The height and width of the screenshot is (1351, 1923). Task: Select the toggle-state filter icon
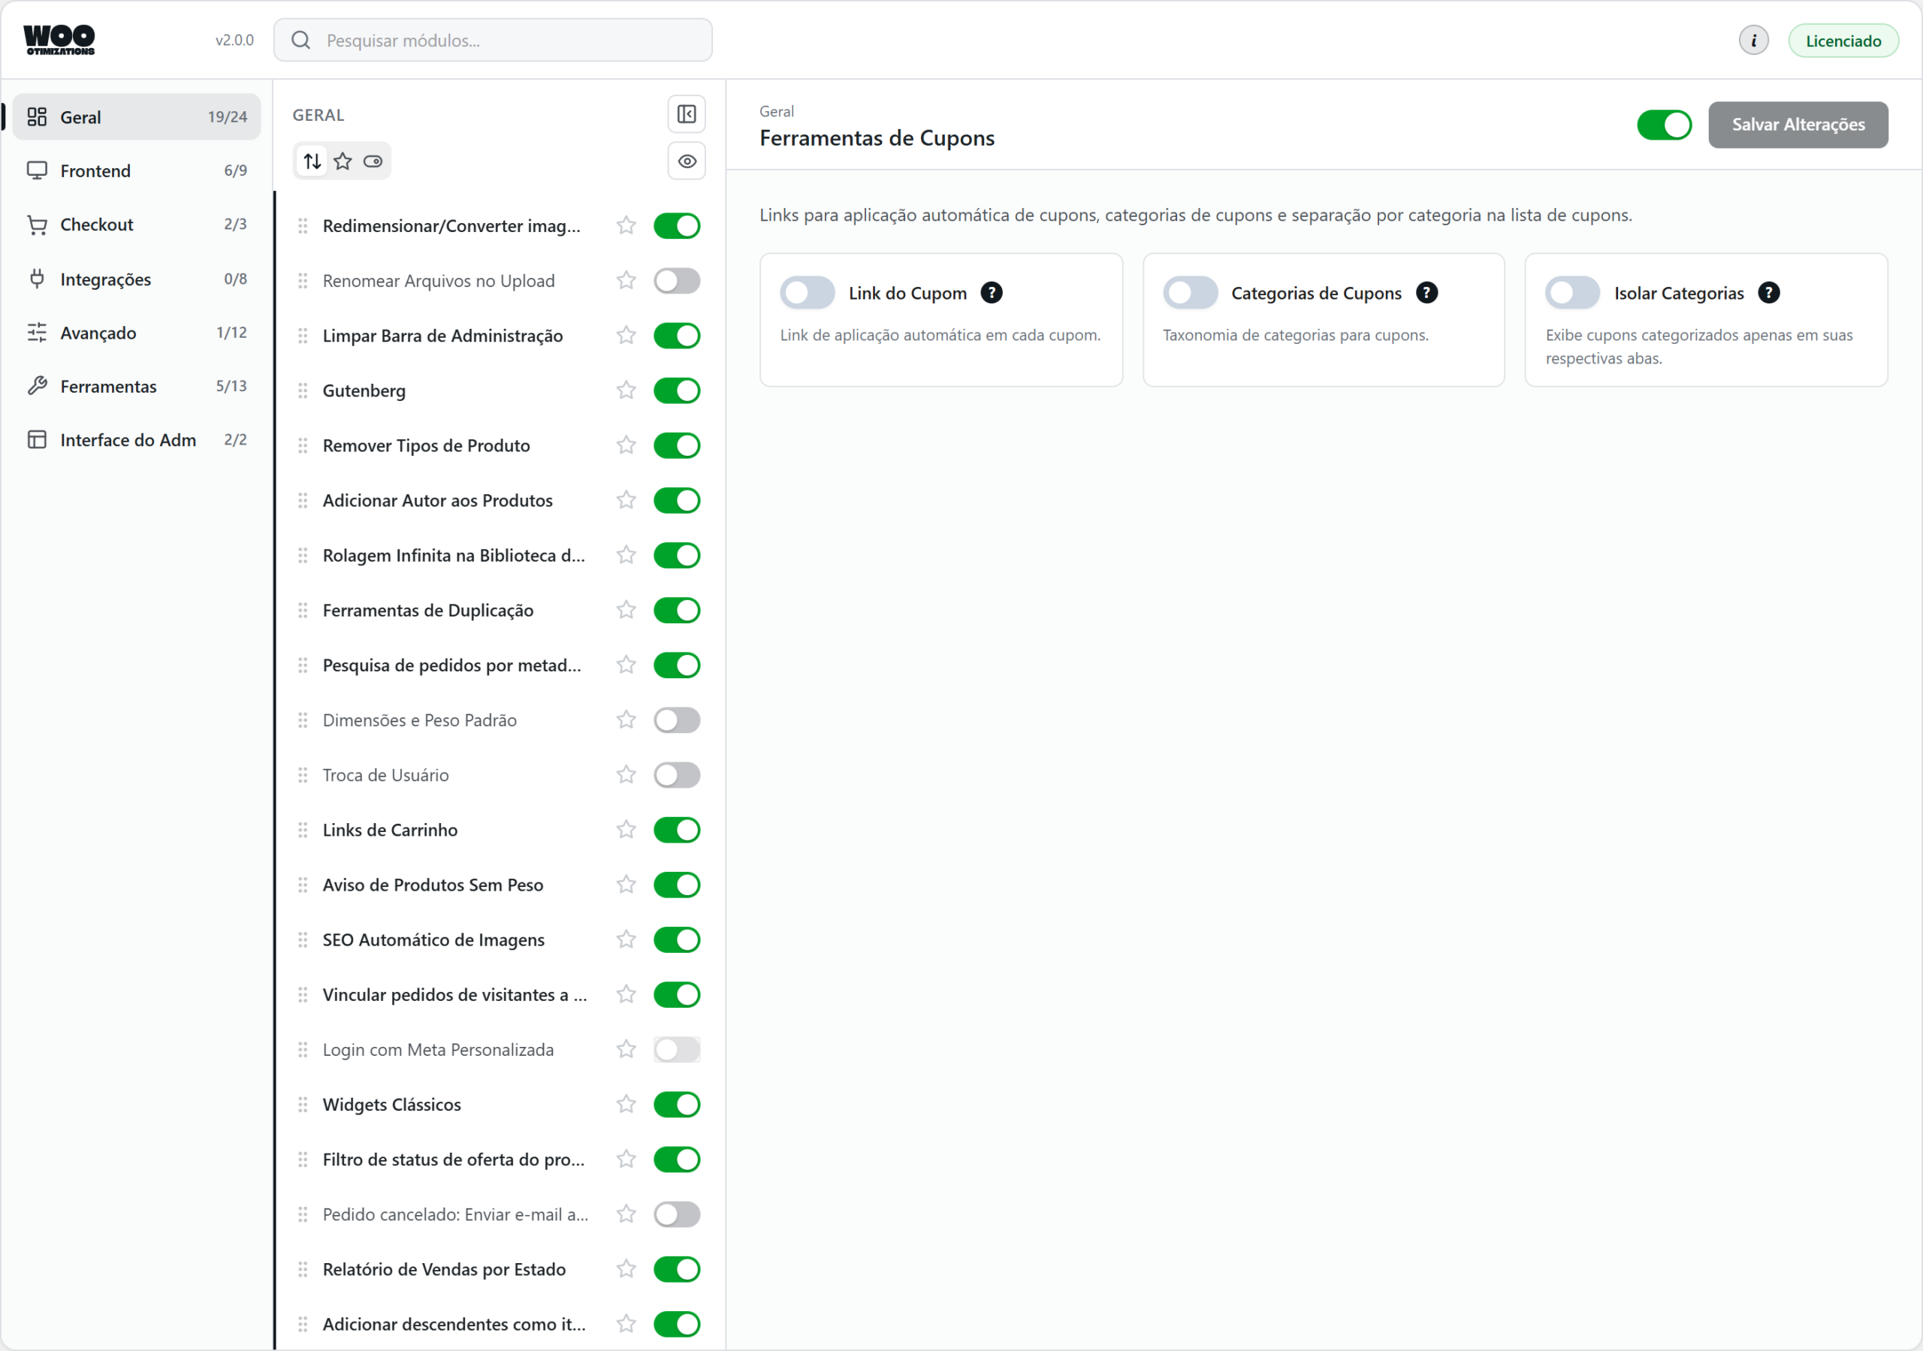coord(373,161)
